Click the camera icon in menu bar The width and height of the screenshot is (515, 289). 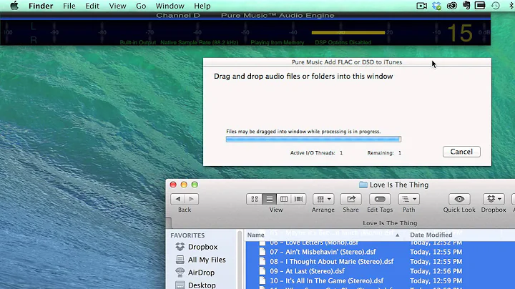(422, 6)
